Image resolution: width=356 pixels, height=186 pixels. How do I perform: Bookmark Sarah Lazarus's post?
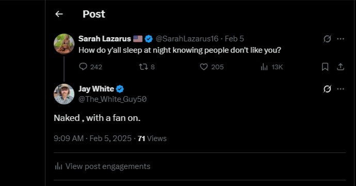[325, 67]
